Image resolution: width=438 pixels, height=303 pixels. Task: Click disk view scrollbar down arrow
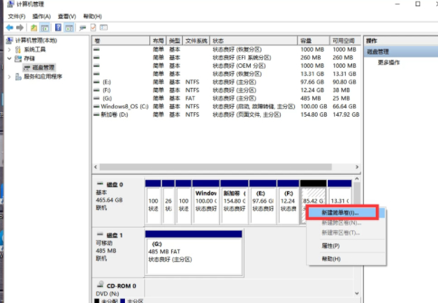[x=357, y=293]
